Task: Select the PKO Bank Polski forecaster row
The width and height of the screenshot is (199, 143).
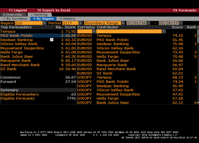Action: tap(16, 36)
